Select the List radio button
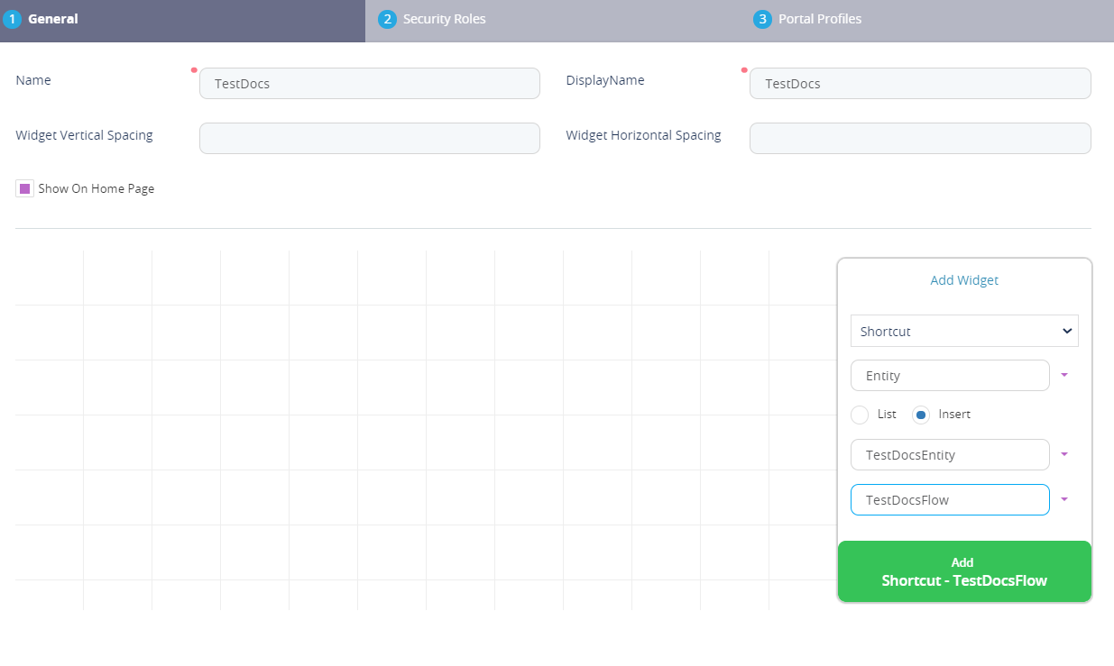Viewport: 1114px width, 666px height. 859,415
